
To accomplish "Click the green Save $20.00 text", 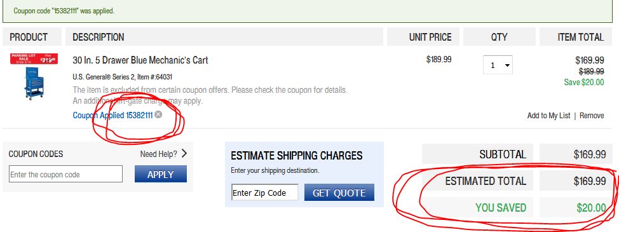I will (x=584, y=82).
